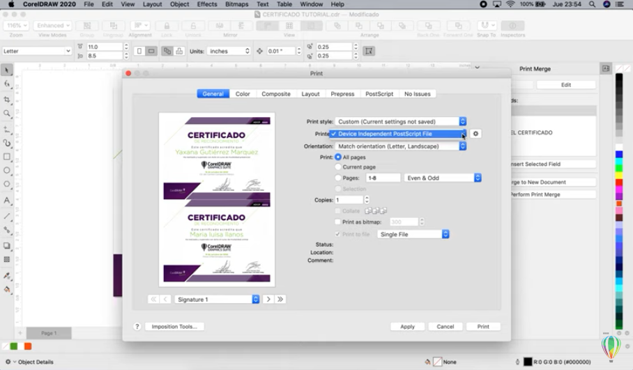Select the Artistic Media tool

[x=7, y=143]
